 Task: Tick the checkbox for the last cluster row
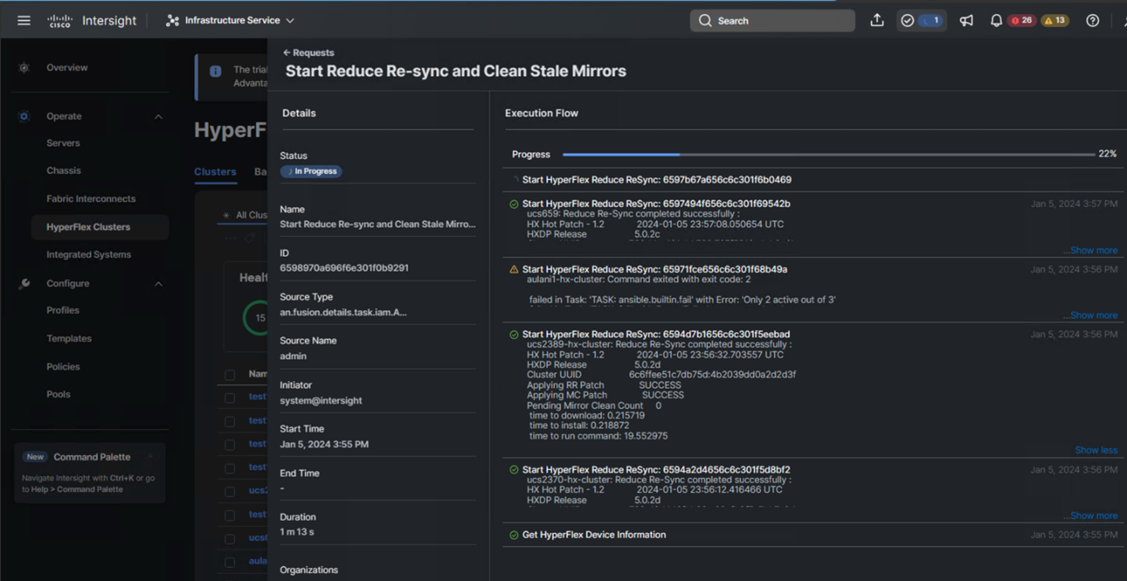(x=230, y=562)
